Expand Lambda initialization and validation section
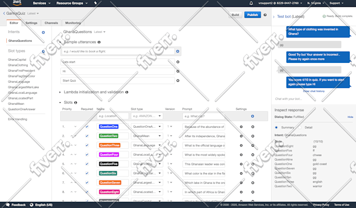Screen dimensions: 356x208 coord(60,92)
